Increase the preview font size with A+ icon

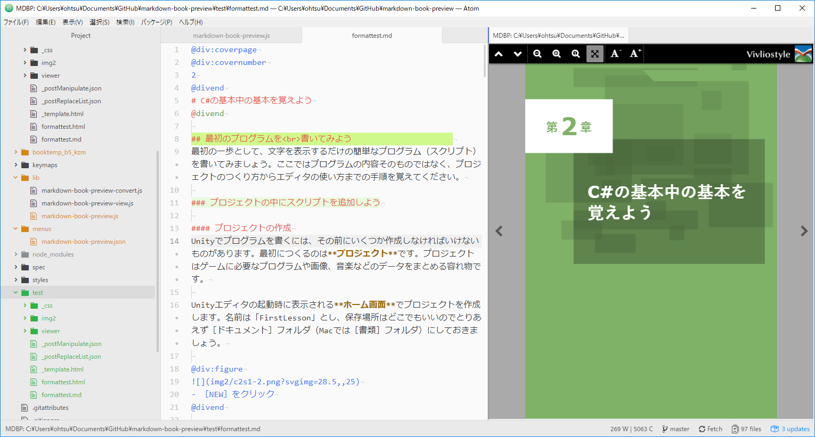tap(633, 54)
